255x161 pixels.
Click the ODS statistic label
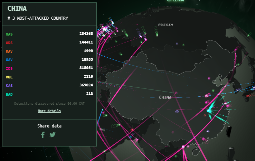point(9,42)
